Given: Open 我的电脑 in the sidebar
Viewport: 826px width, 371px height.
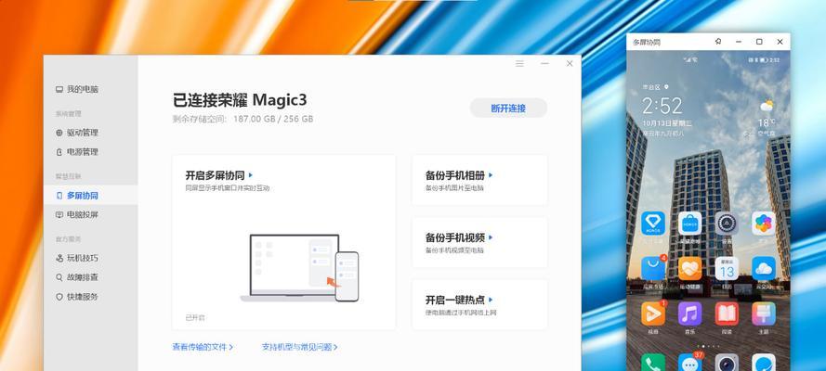Looking at the screenshot, I should coord(77,89).
